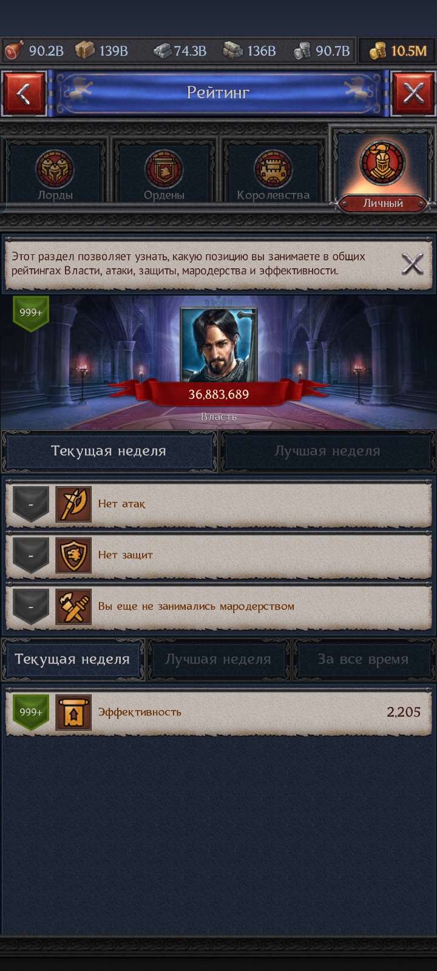Viewport: 437px width, 971px height.
Task: Open the Эффективность rating row
Action: (218, 712)
